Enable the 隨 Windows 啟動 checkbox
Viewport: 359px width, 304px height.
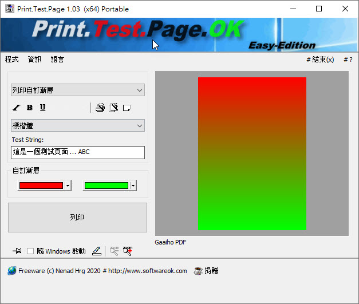click(30, 251)
